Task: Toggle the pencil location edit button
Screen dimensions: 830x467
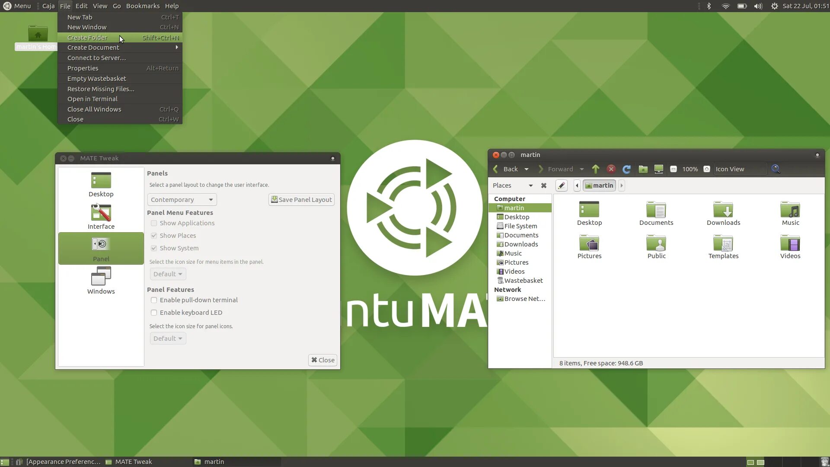Action: [561, 186]
